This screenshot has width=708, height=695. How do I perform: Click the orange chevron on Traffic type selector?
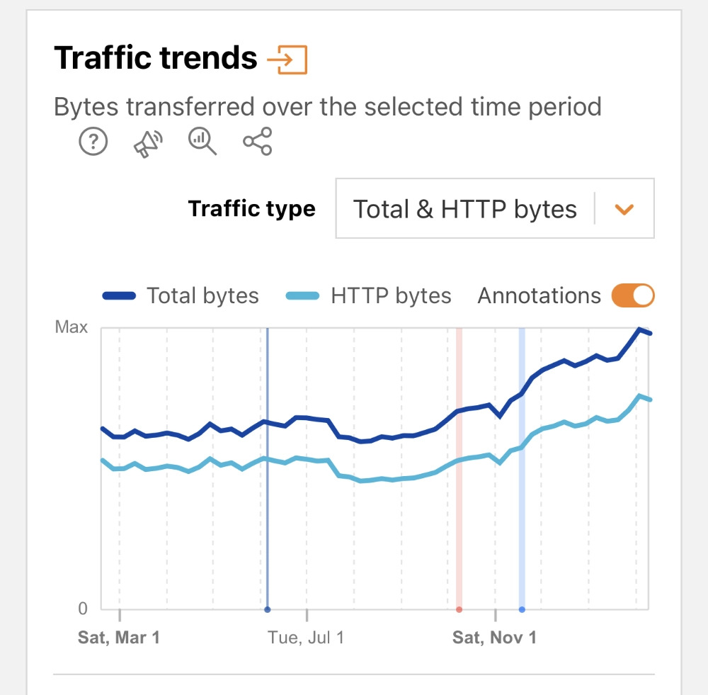coord(624,208)
